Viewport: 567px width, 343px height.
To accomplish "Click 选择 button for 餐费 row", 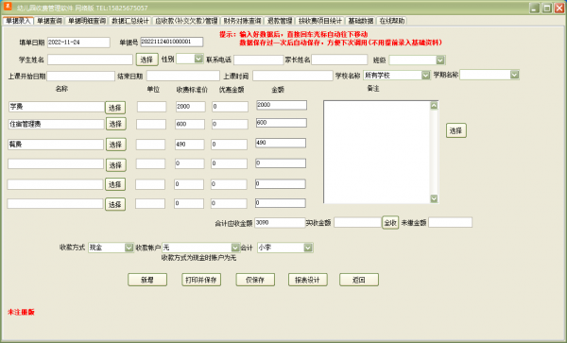I will click(x=115, y=145).
